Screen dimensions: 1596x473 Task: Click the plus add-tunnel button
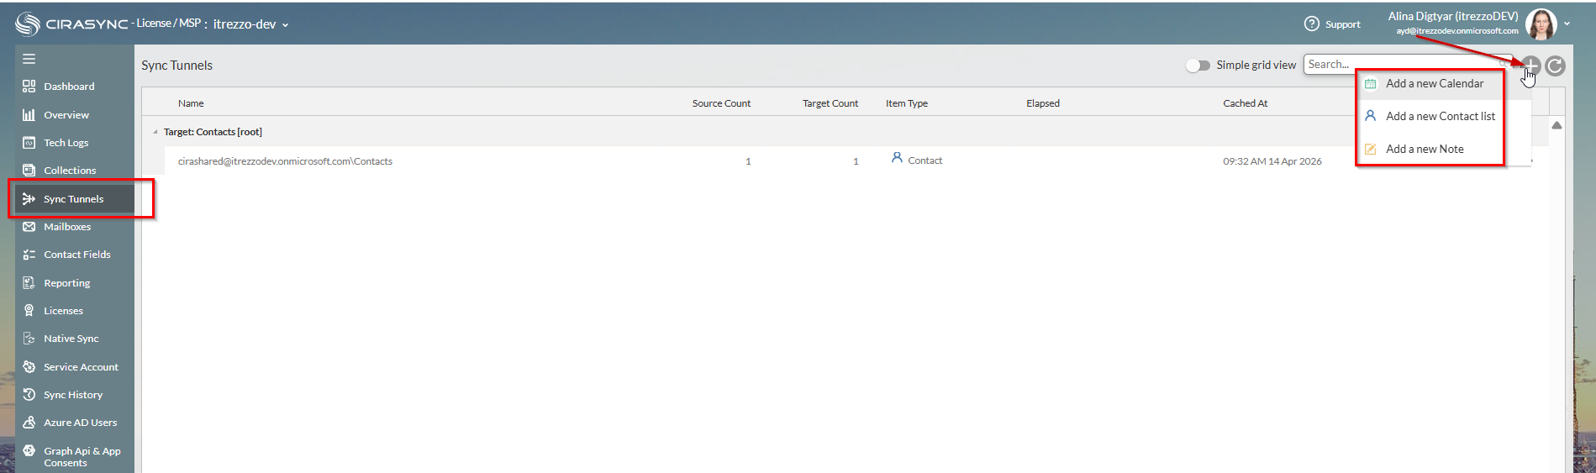1530,66
